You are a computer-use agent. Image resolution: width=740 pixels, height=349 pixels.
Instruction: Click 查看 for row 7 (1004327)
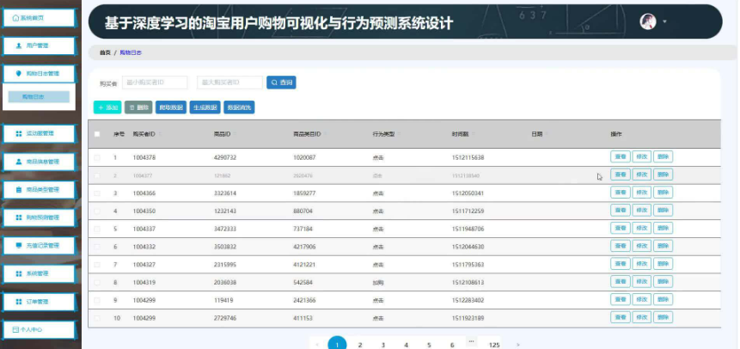click(x=621, y=264)
